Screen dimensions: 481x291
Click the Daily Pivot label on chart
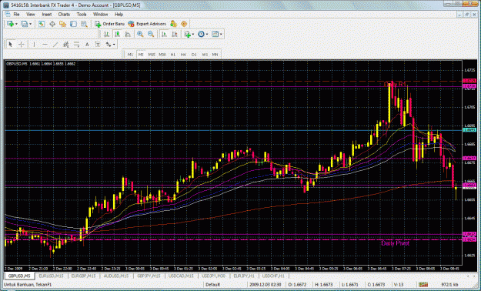[x=395, y=243]
